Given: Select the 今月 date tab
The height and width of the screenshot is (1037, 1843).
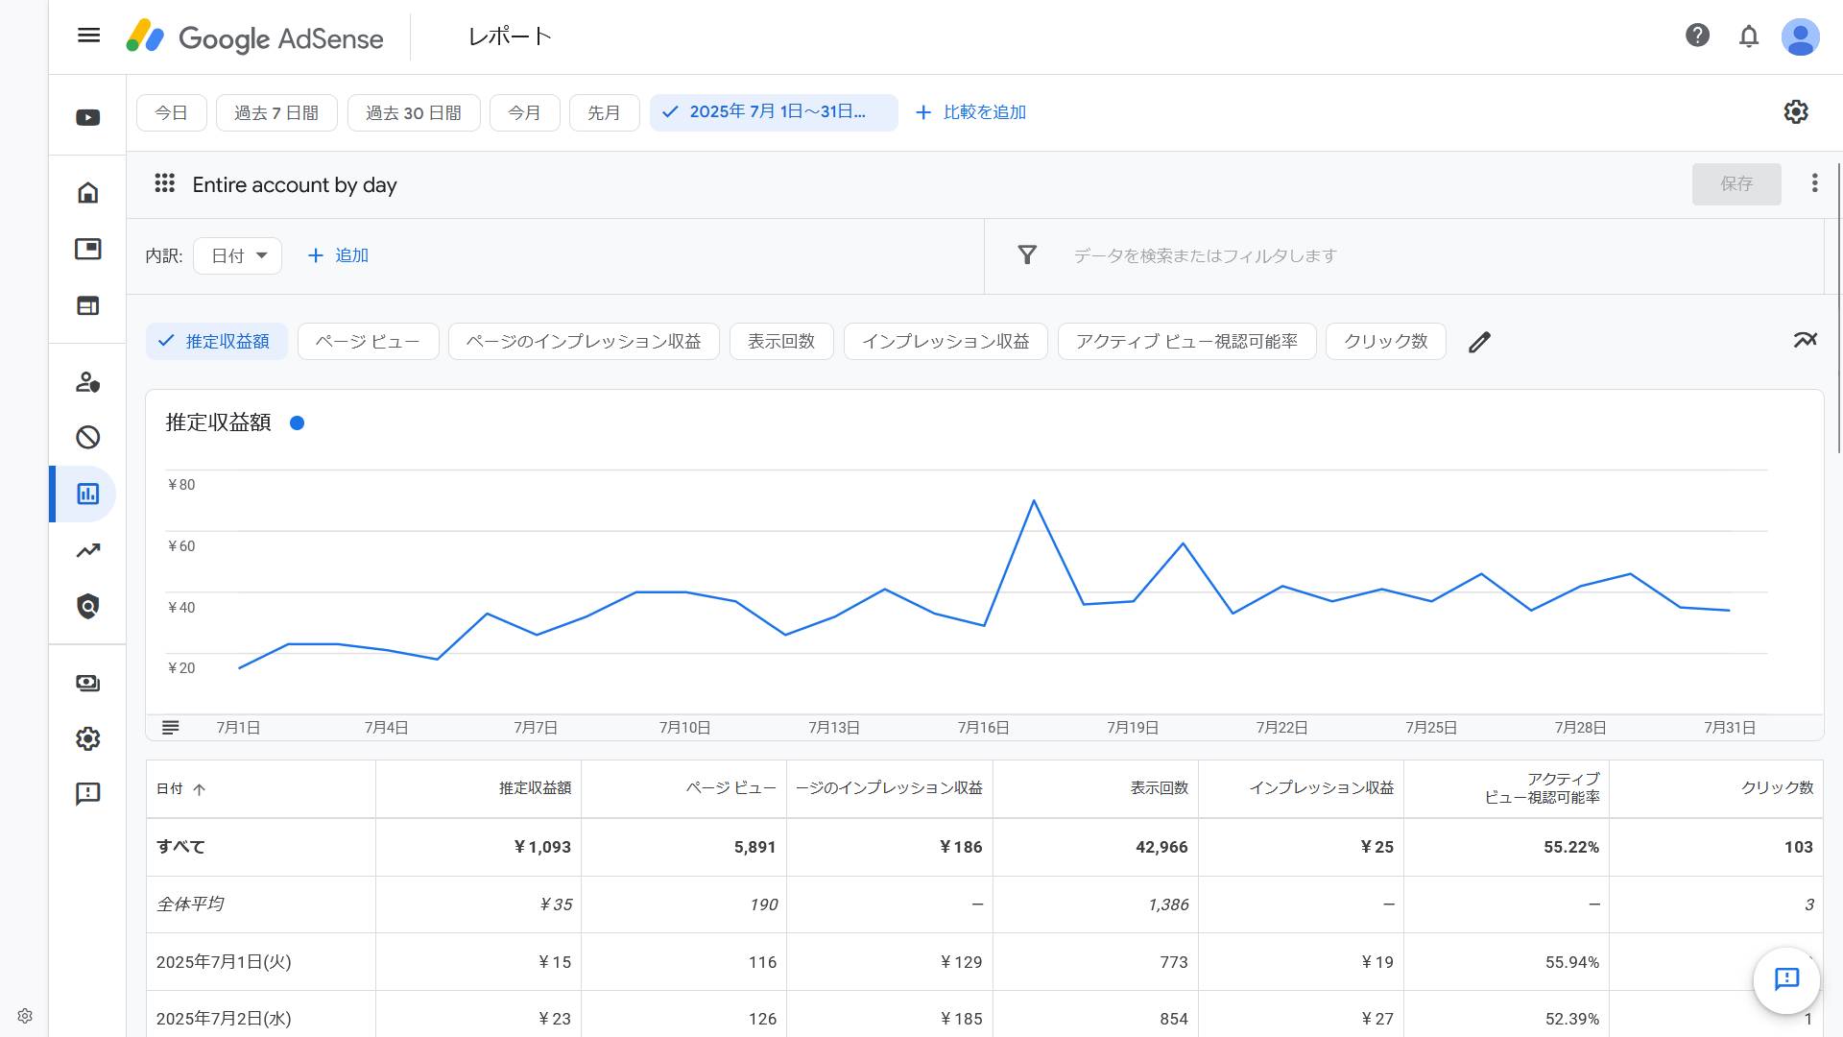Looking at the screenshot, I should [524, 113].
